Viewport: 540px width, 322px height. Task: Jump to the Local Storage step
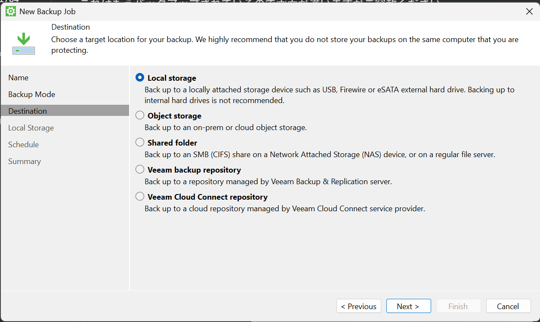tap(31, 128)
